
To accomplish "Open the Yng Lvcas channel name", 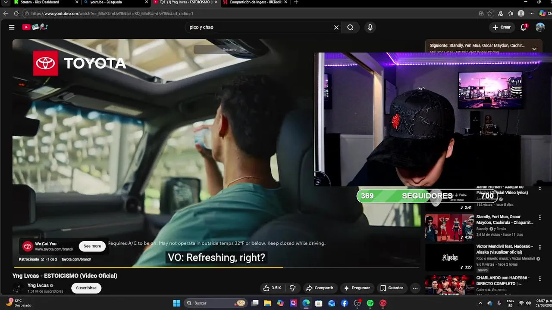I will point(38,285).
